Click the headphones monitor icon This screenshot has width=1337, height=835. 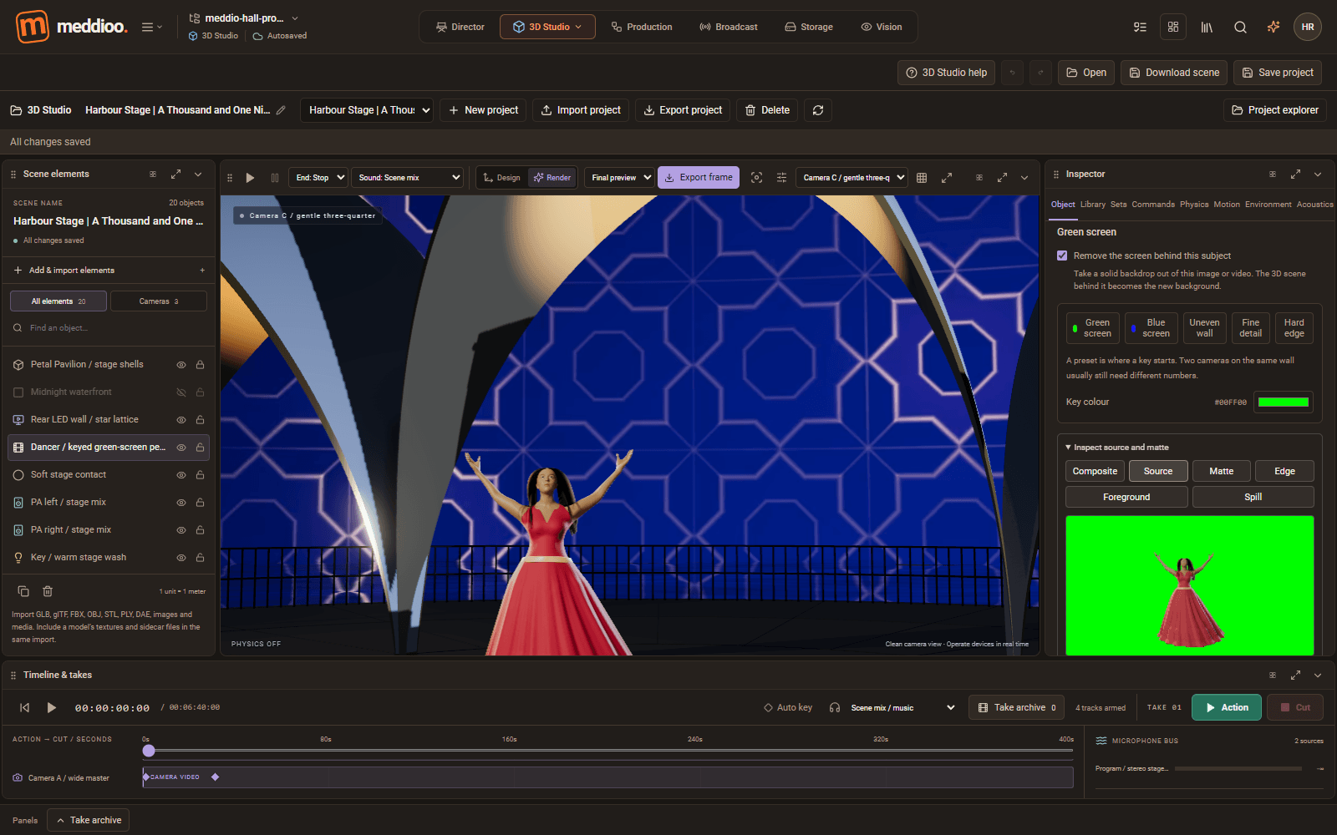tap(834, 707)
